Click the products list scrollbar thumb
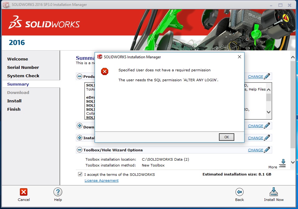 (x=268, y=98)
